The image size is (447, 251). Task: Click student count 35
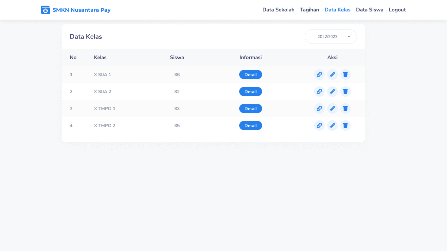coord(177,125)
